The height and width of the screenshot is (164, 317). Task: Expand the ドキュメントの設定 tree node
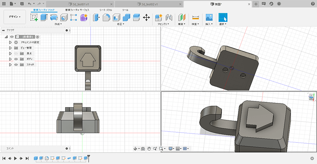[11, 42]
